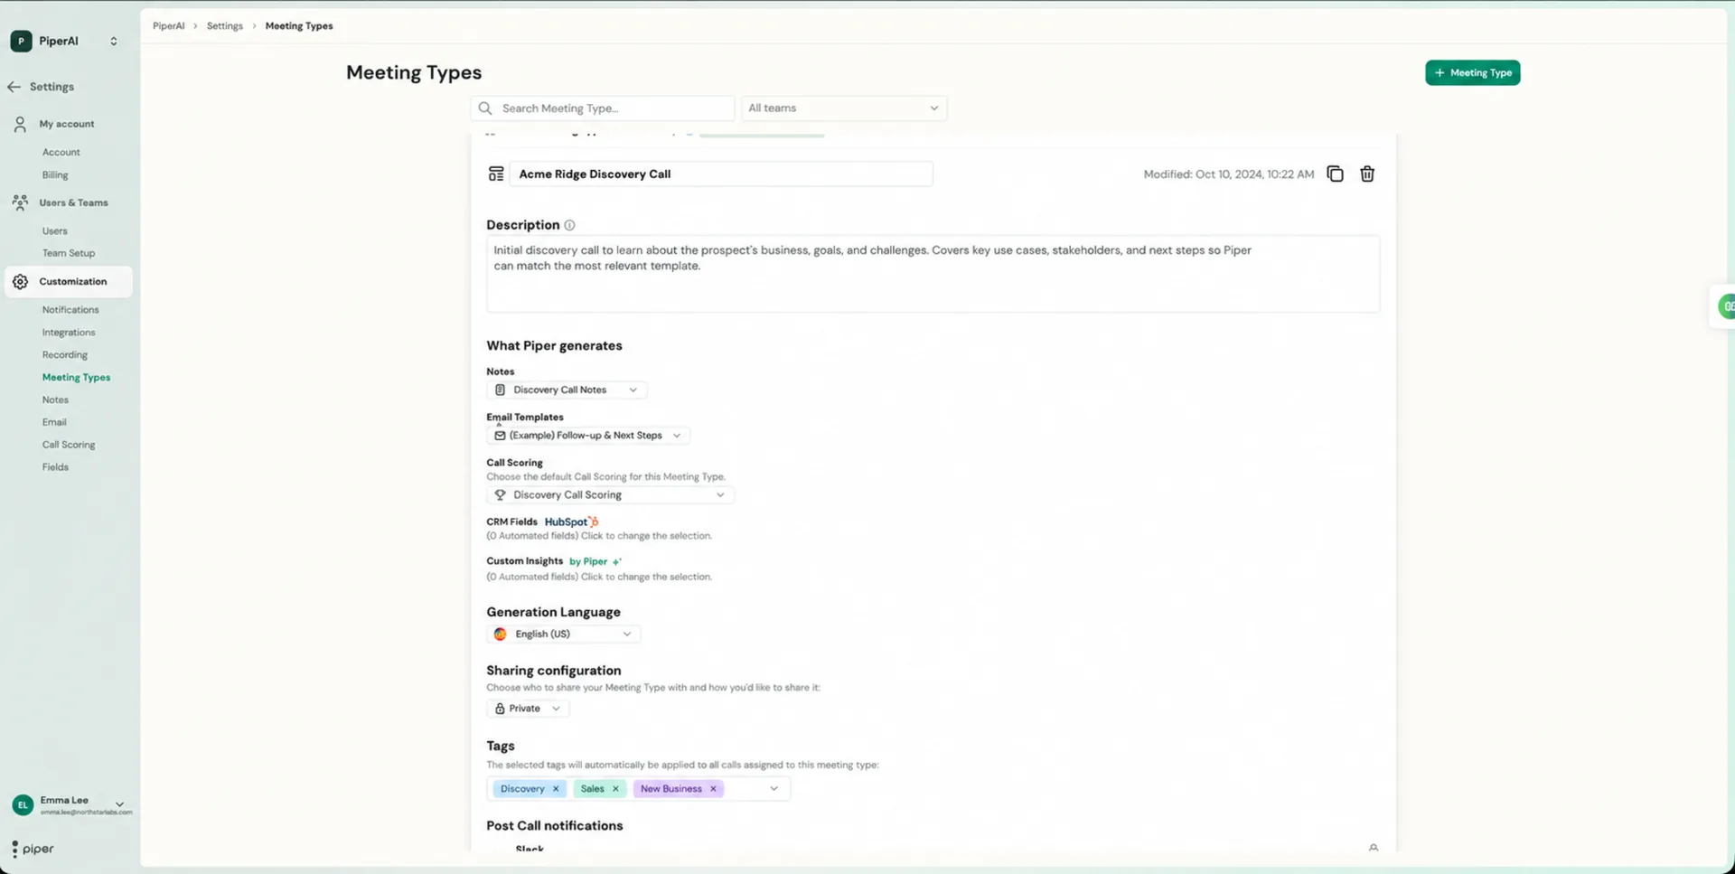
Task: Open Recording settings in the sidebar
Action: (65, 355)
